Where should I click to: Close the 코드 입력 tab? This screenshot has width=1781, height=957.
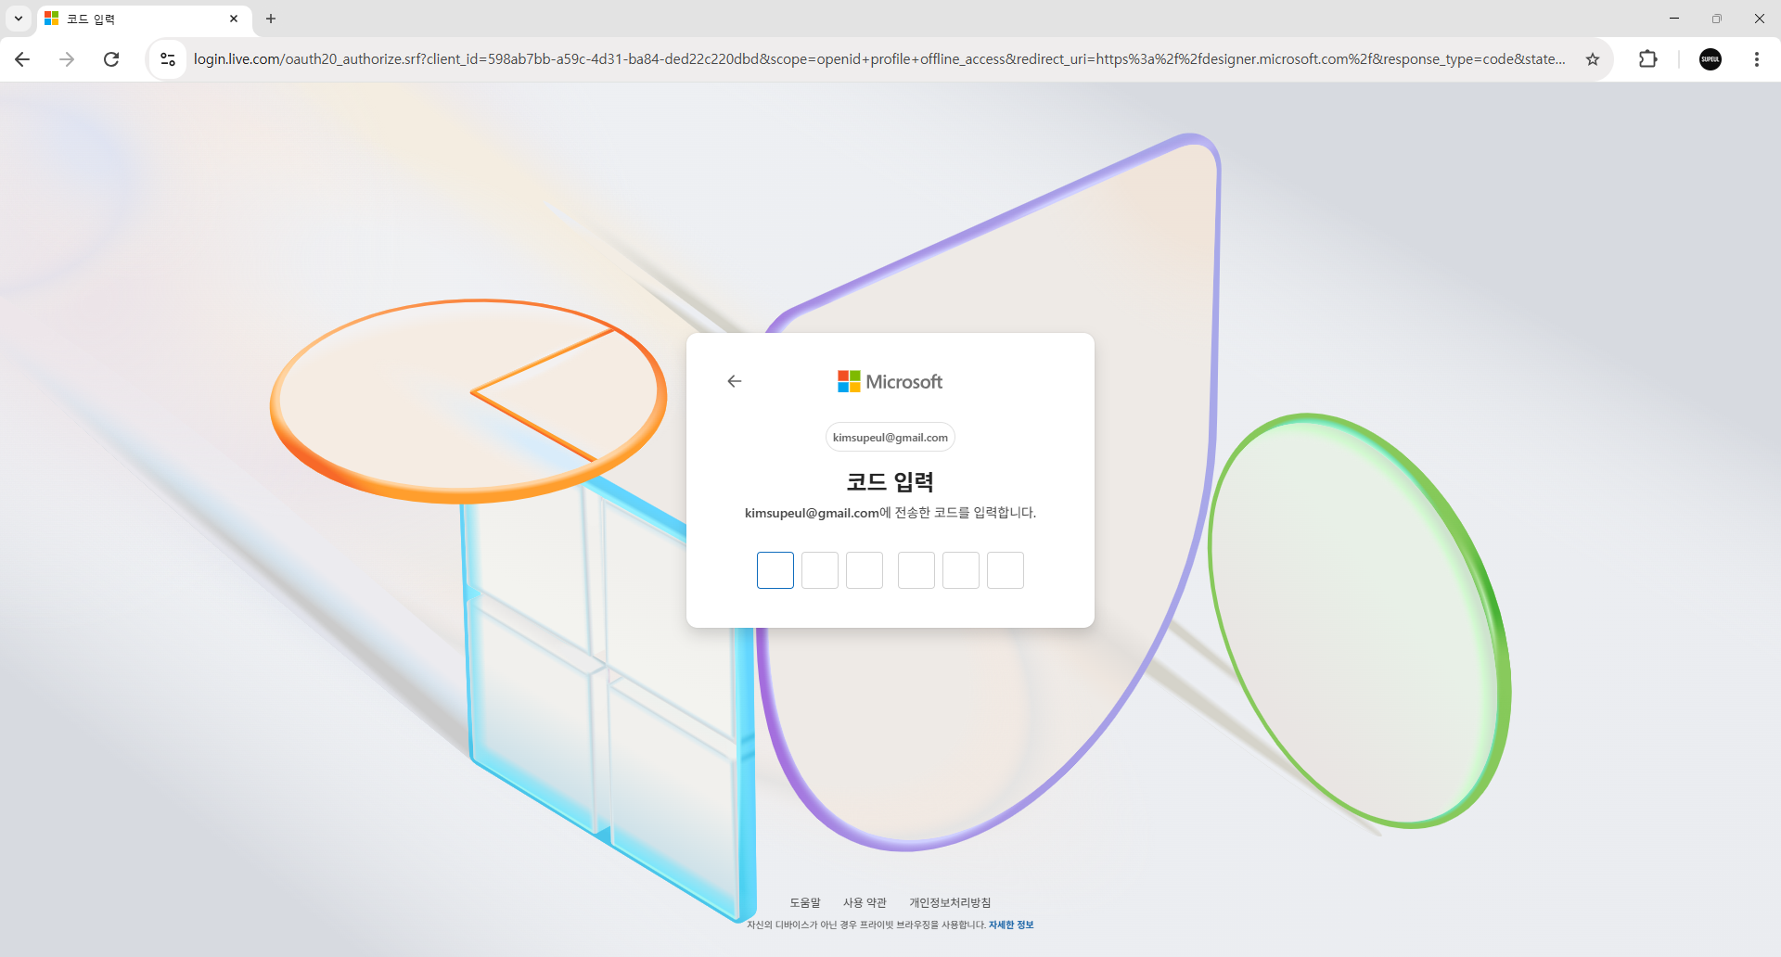(x=234, y=19)
